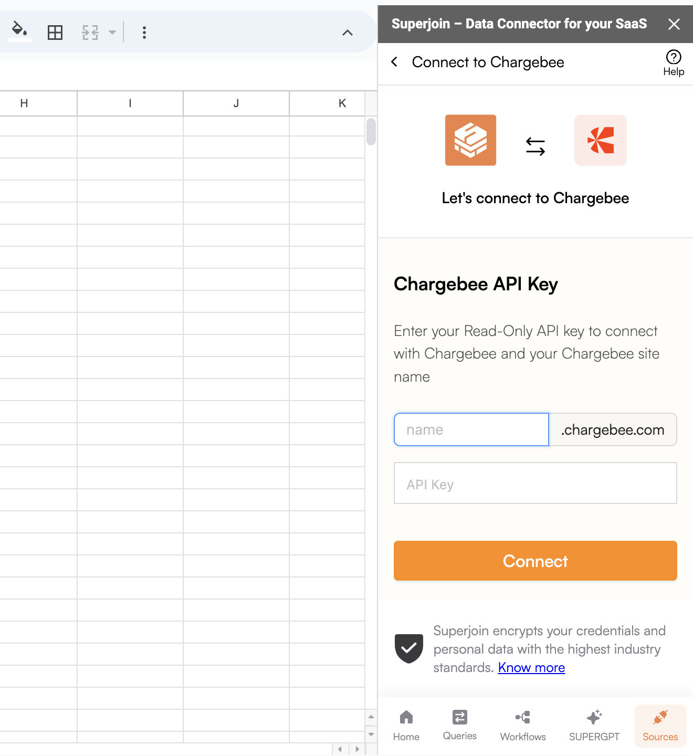Select the Sources tab
This screenshot has height=756, width=693.
coord(660,726)
